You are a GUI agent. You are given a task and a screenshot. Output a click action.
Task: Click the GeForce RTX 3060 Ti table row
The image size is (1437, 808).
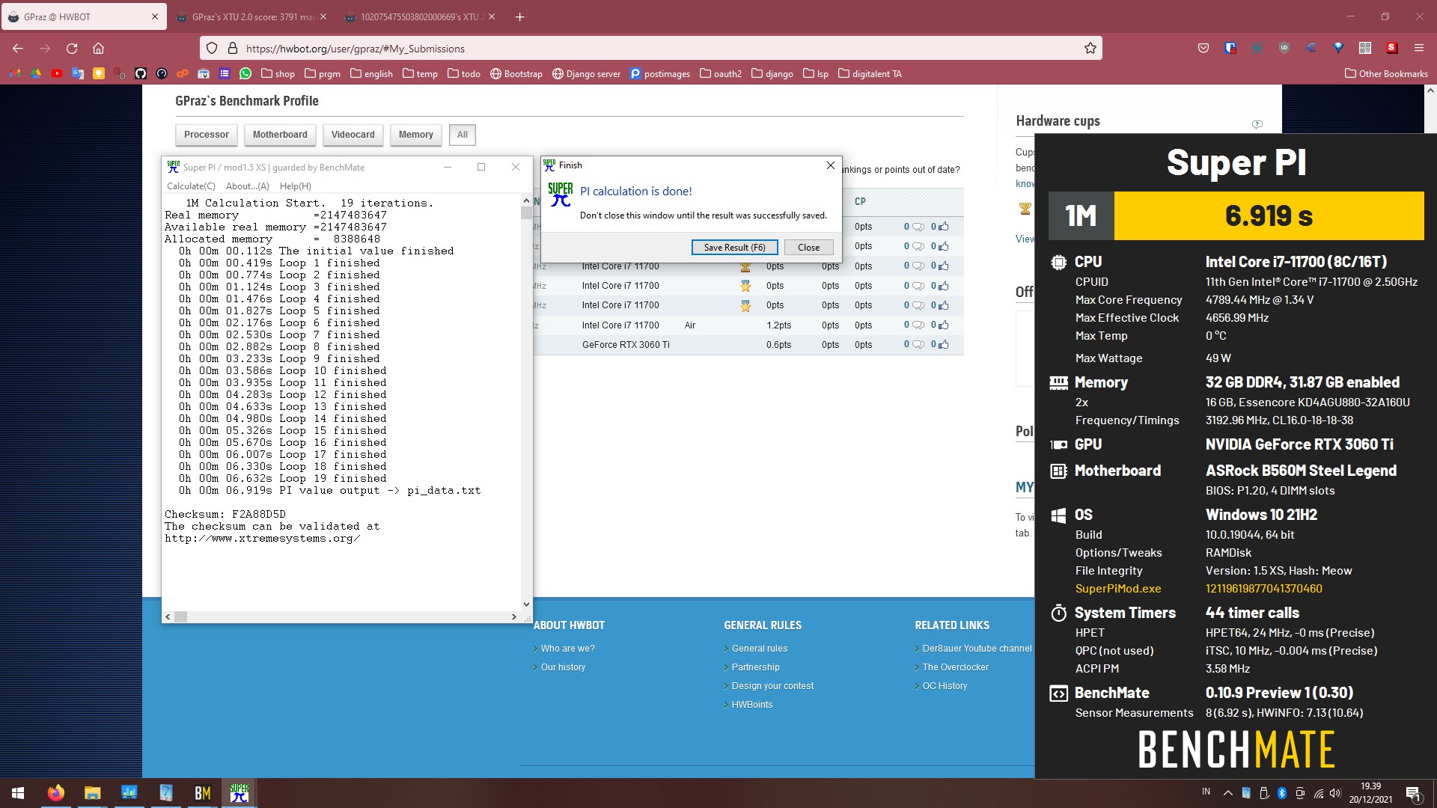pos(748,345)
